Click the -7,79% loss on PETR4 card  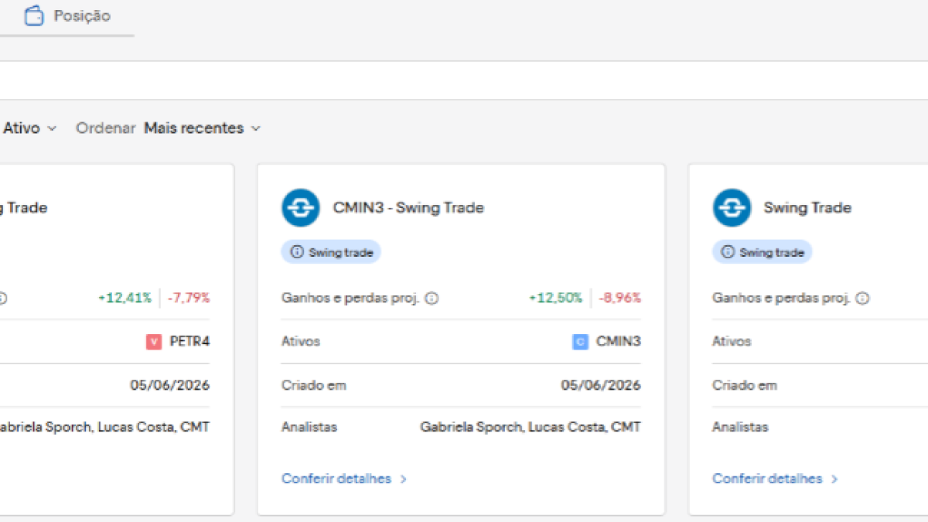tap(188, 298)
